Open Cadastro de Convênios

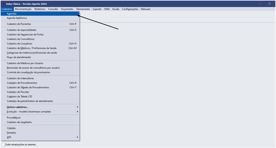click(40, 44)
